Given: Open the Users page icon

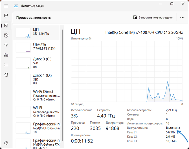Looking at the screenshot, I should pyautogui.click(x=6, y=55).
